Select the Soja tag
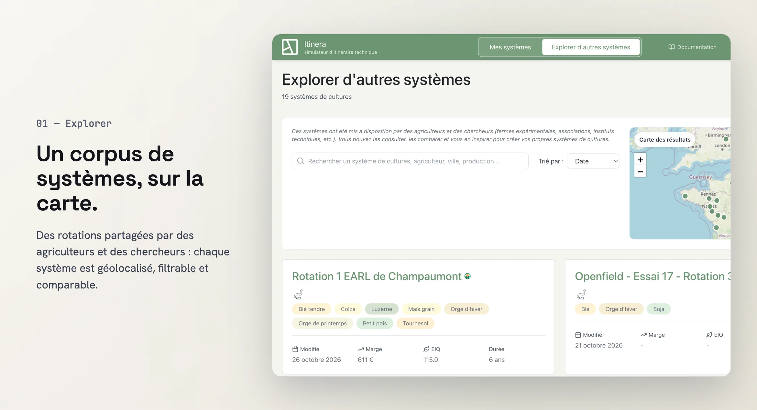The width and height of the screenshot is (757, 410). pos(658,309)
